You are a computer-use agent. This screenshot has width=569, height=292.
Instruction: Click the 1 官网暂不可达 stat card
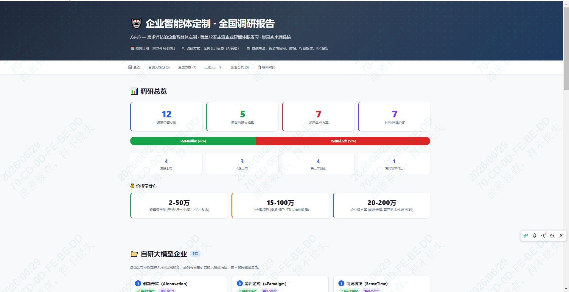point(394,164)
